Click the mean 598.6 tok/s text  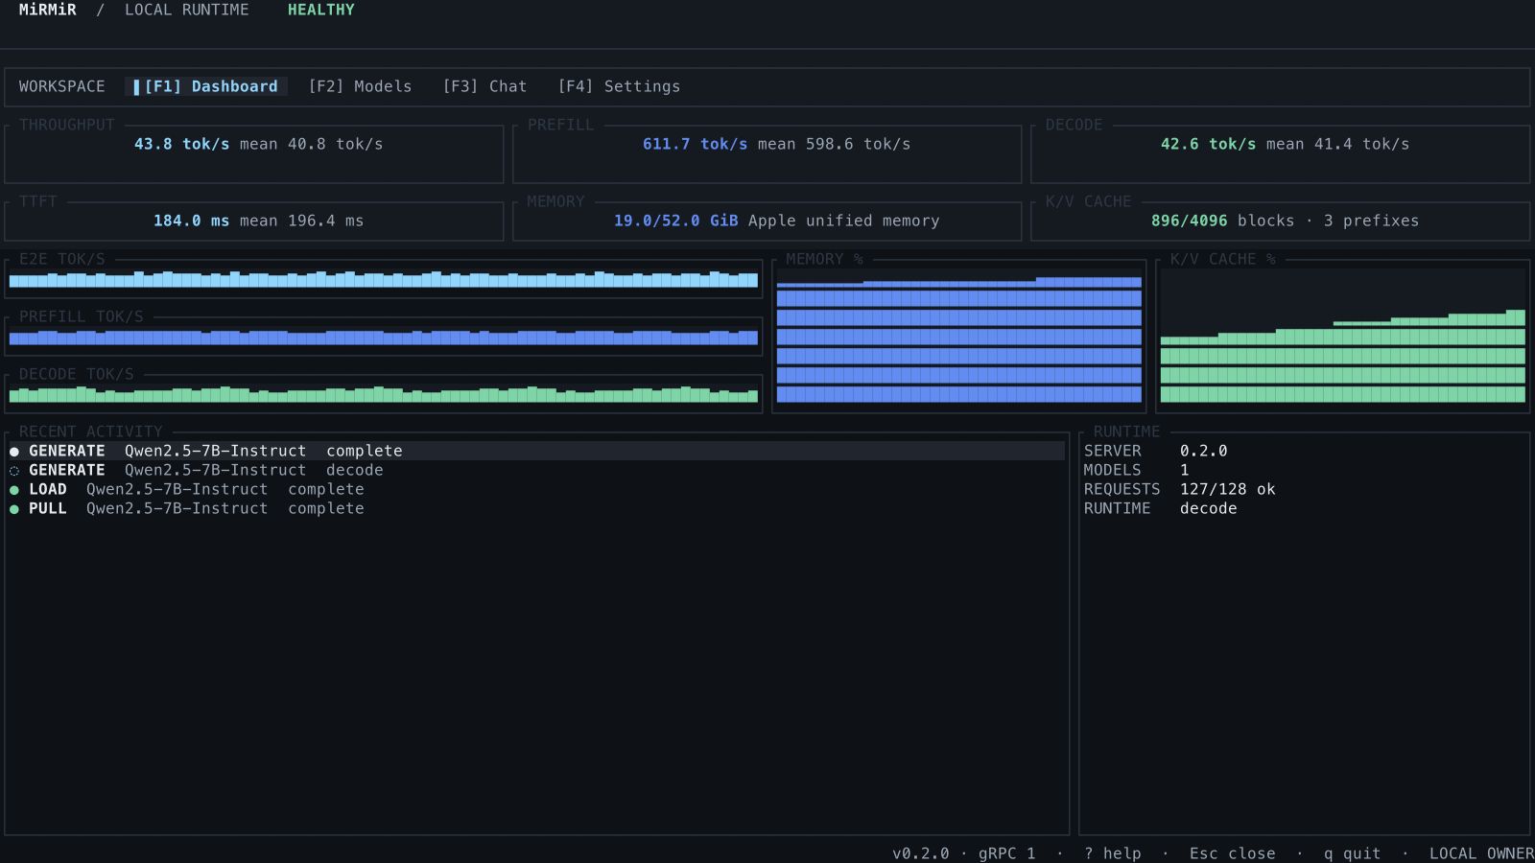pos(835,144)
